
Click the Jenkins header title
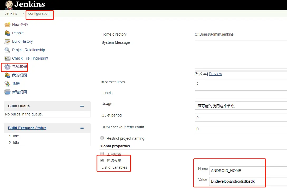click(x=30, y=4)
